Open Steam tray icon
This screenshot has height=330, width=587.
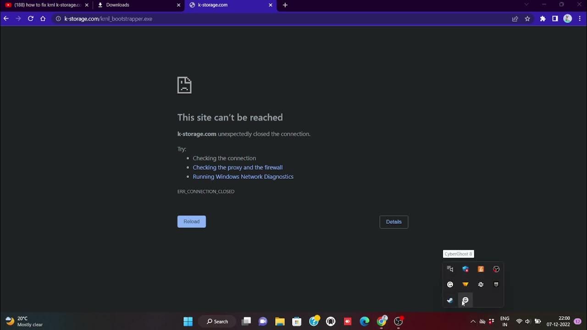450,300
